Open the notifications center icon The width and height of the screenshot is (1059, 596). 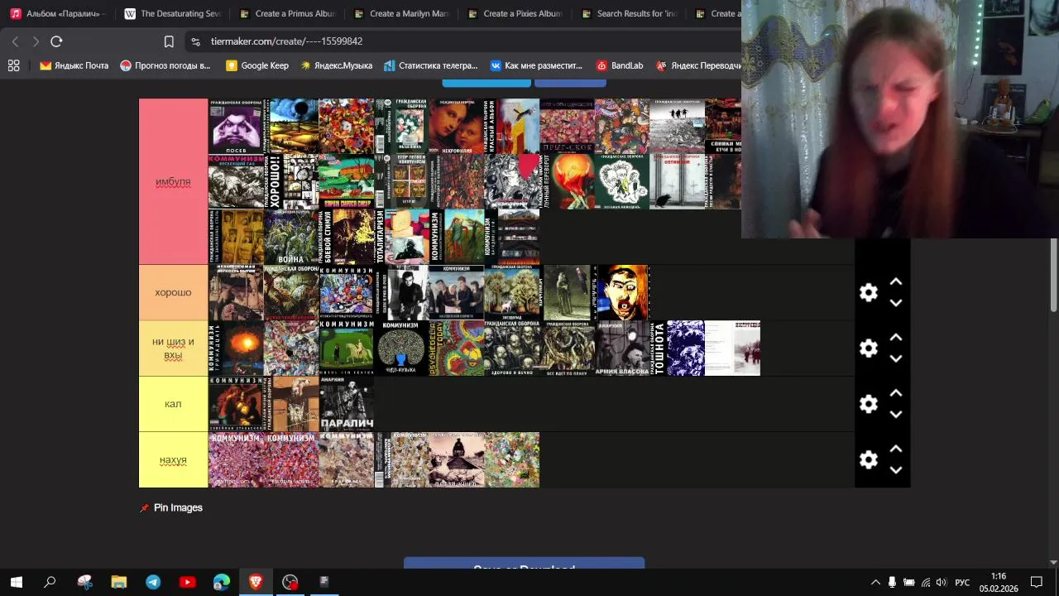[x=1037, y=583]
